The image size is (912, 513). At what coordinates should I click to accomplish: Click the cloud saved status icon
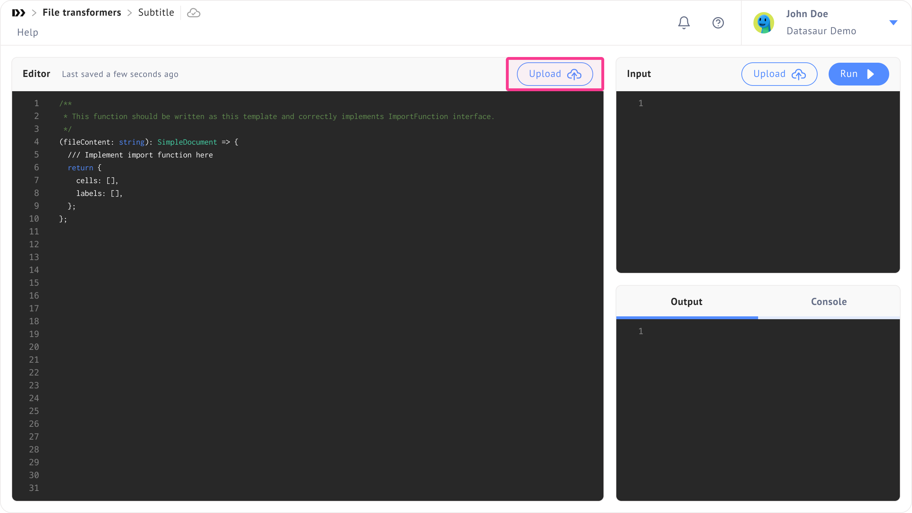point(193,13)
